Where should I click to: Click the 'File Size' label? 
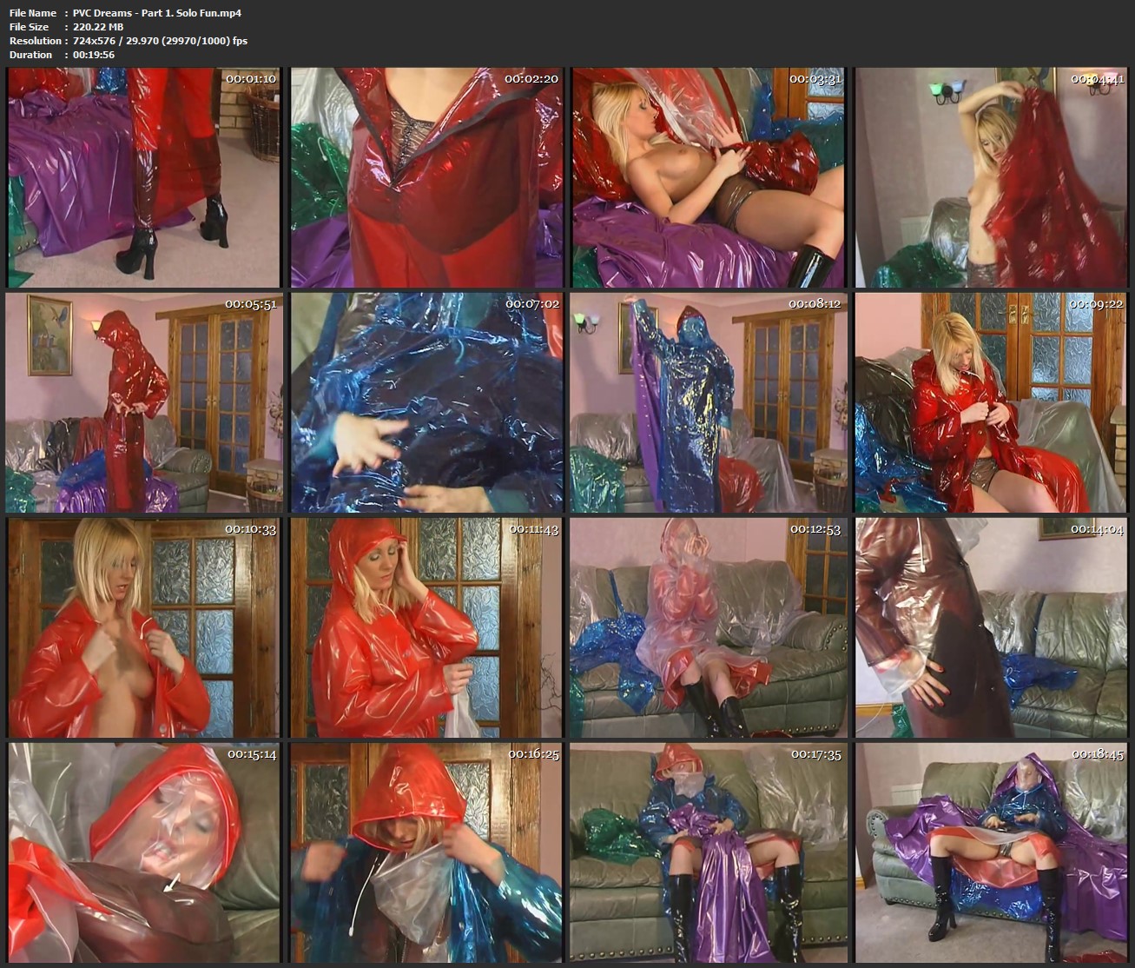click(x=30, y=27)
